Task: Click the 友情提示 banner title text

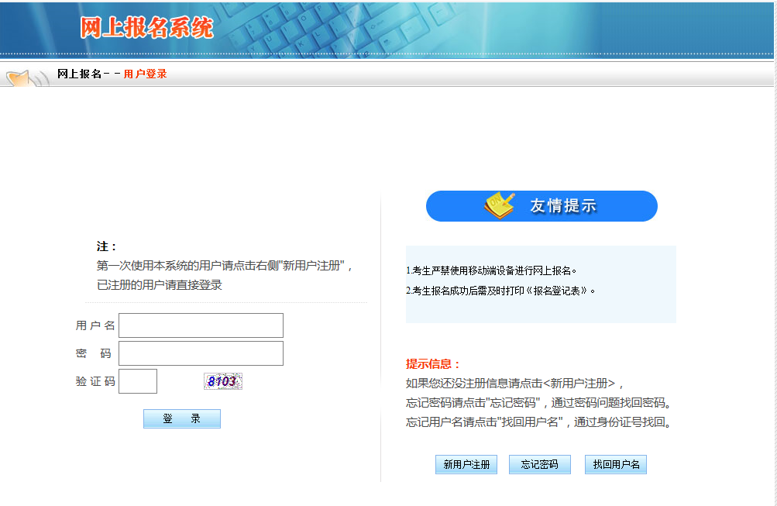Action: coord(563,206)
